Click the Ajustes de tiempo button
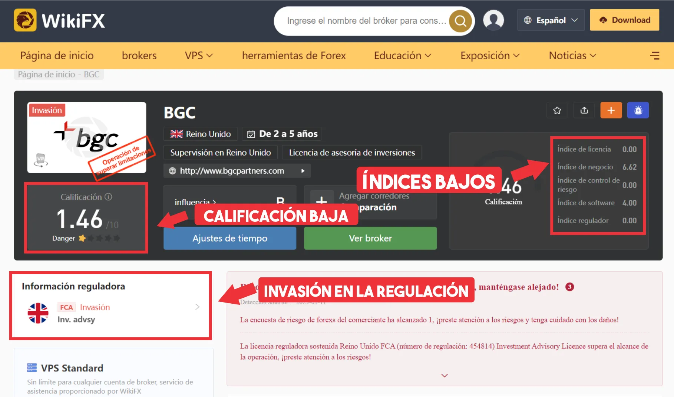 (230, 238)
